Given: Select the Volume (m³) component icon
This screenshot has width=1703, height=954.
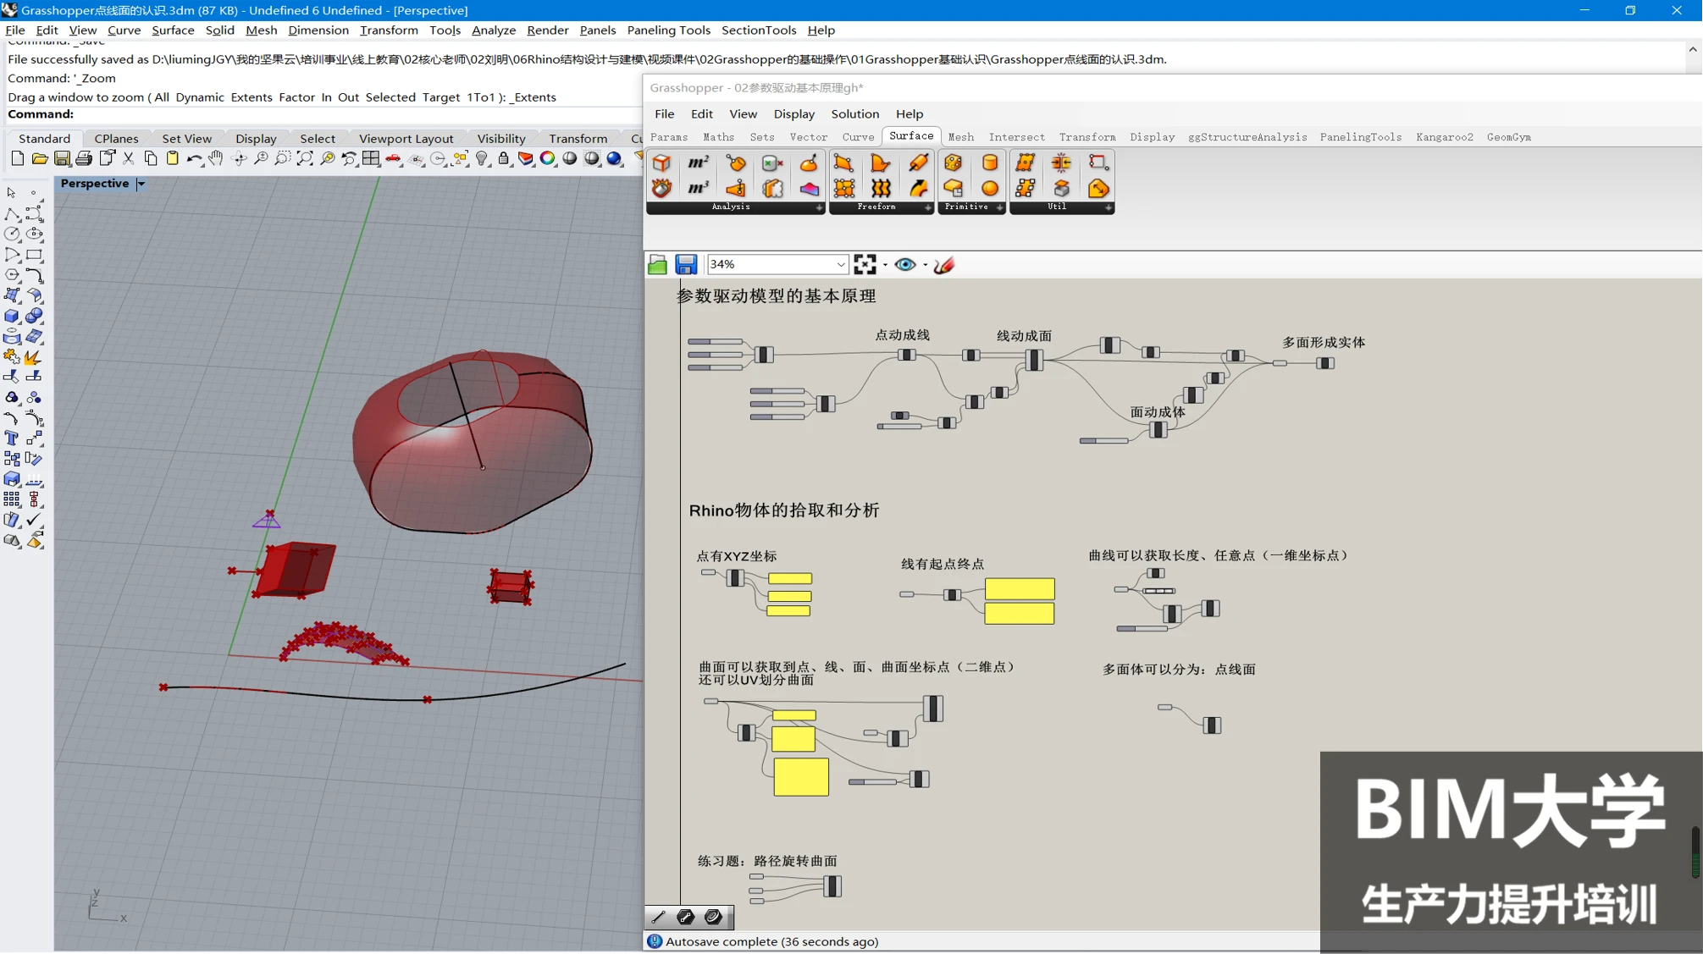Looking at the screenshot, I should (698, 188).
